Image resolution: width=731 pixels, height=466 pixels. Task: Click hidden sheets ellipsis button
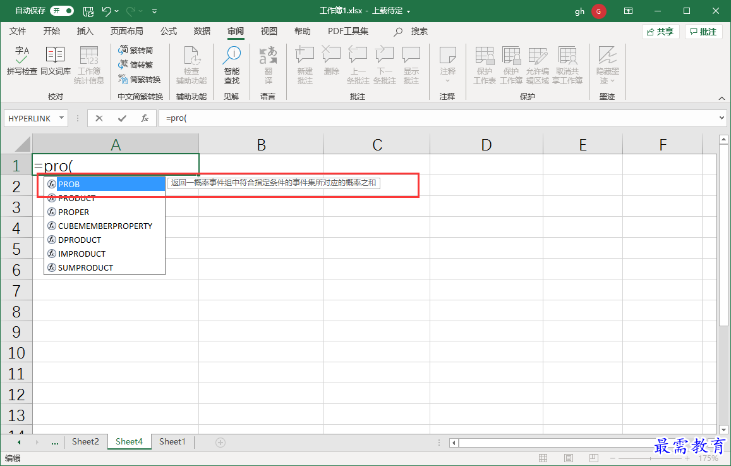point(54,442)
